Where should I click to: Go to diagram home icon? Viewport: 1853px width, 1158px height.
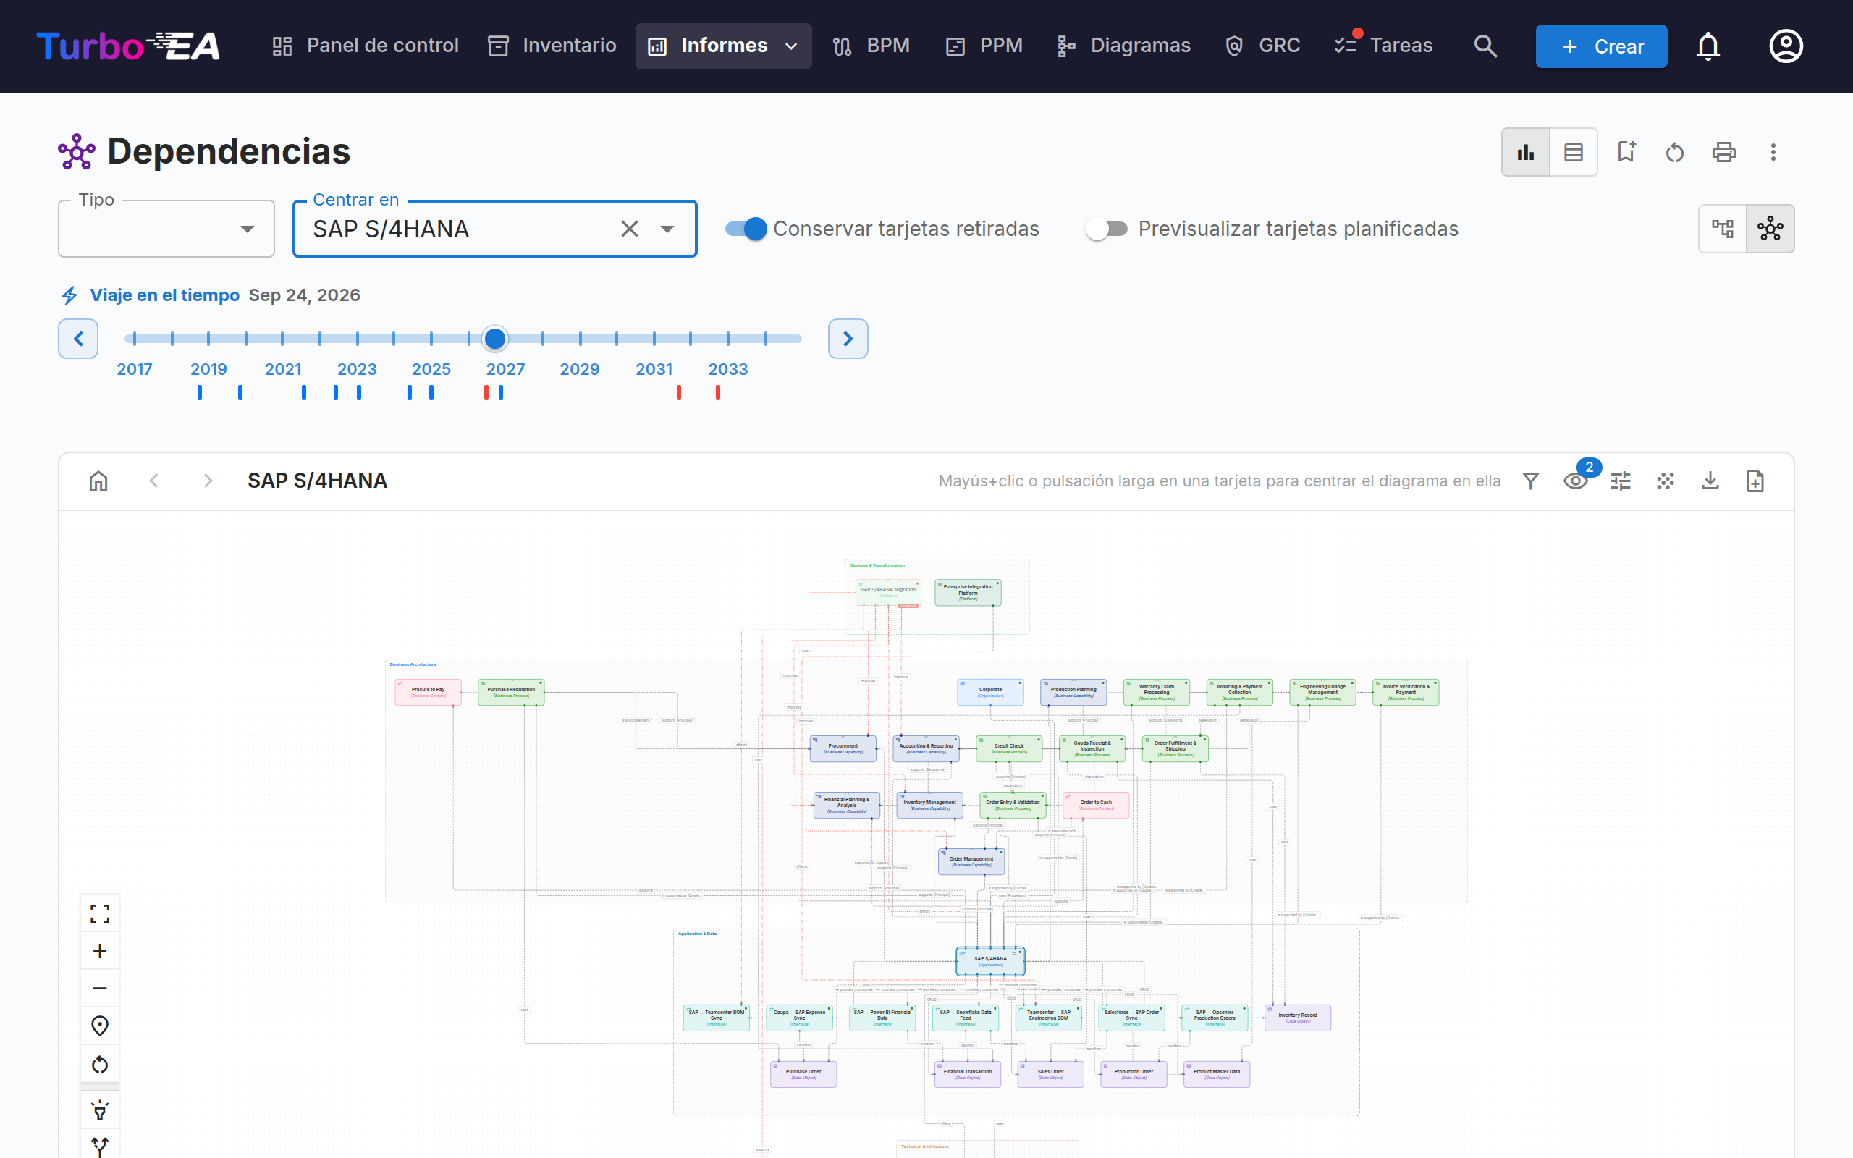(98, 481)
